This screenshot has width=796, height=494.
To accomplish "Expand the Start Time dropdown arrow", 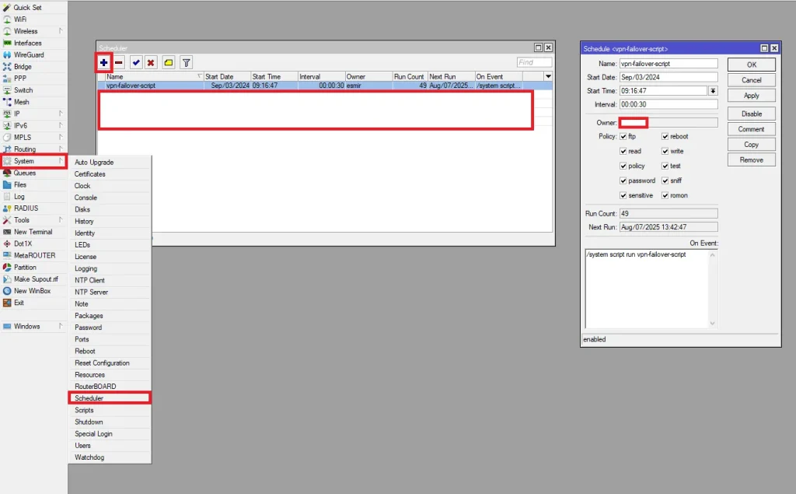I will [x=713, y=91].
